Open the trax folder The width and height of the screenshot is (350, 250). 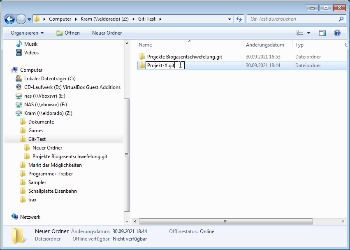coord(32,200)
